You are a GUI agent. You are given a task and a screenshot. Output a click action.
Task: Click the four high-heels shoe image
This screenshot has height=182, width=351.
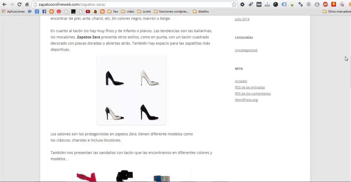coord(131,90)
